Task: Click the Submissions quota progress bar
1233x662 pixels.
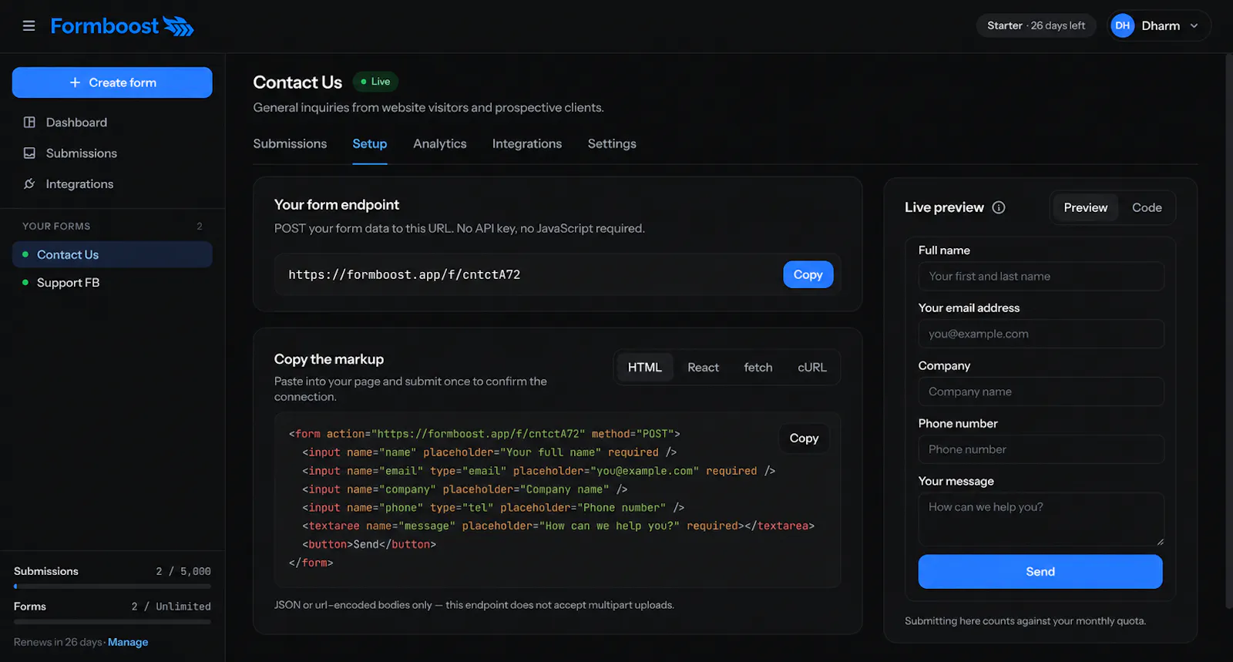Action: point(113,586)
